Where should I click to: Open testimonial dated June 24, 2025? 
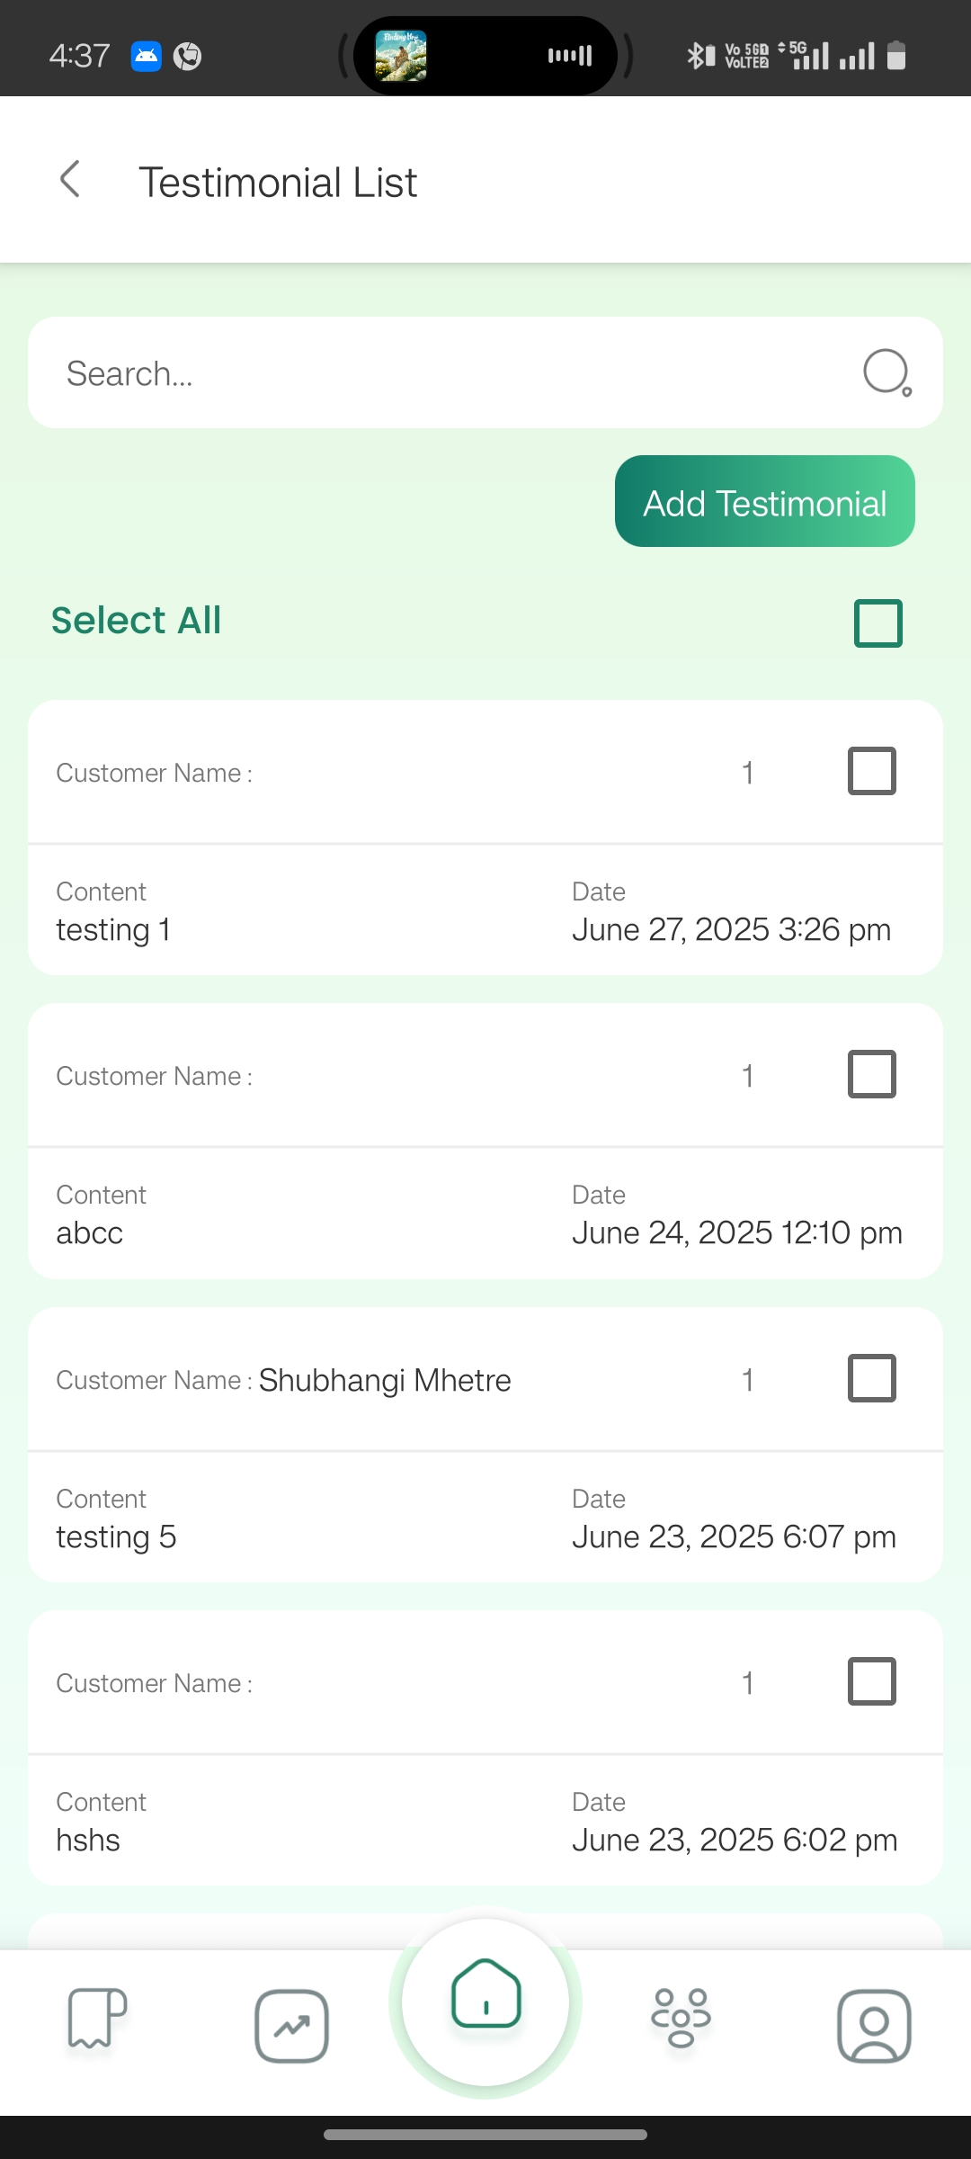(485, 1142)
